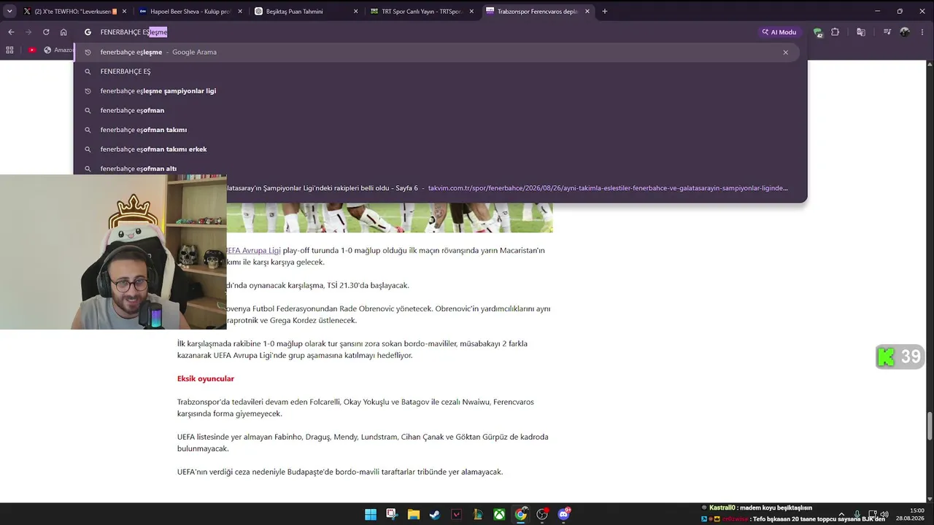The height and width of the screenshot is (525, 934).
Task: Click chat username Kastrall0
Action: coord(722,507)
